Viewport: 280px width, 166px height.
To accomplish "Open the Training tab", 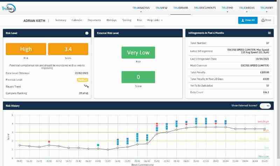I will click(x=127, y=20).
